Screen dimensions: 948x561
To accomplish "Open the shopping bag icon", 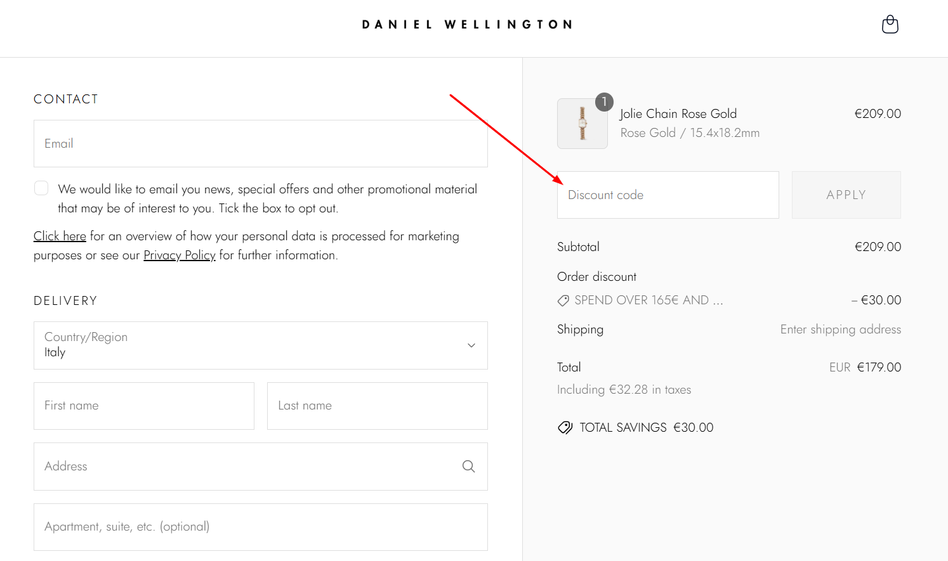I will pos(890,24).
